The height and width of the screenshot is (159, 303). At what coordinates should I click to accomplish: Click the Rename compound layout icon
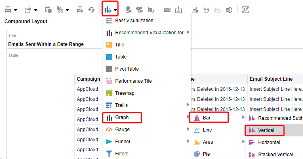(229, 10)
